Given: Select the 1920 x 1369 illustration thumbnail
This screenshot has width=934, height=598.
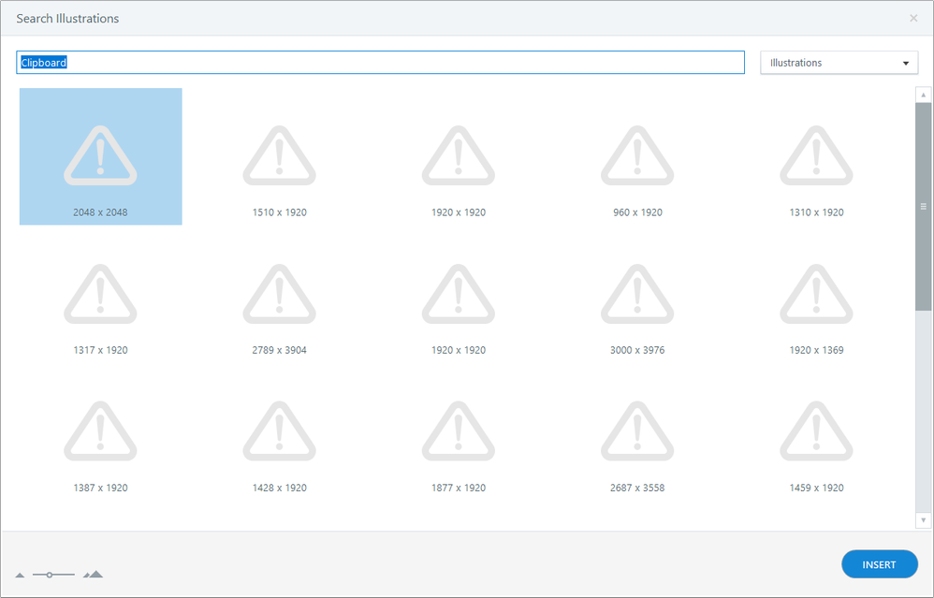Looking at the screenshot, I should pyautogui.click(x=816, y=294).
